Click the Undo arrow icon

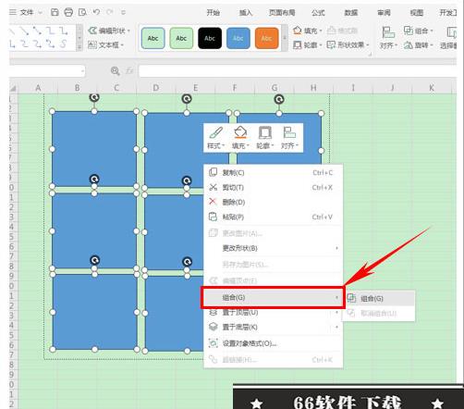coord(96,12)
